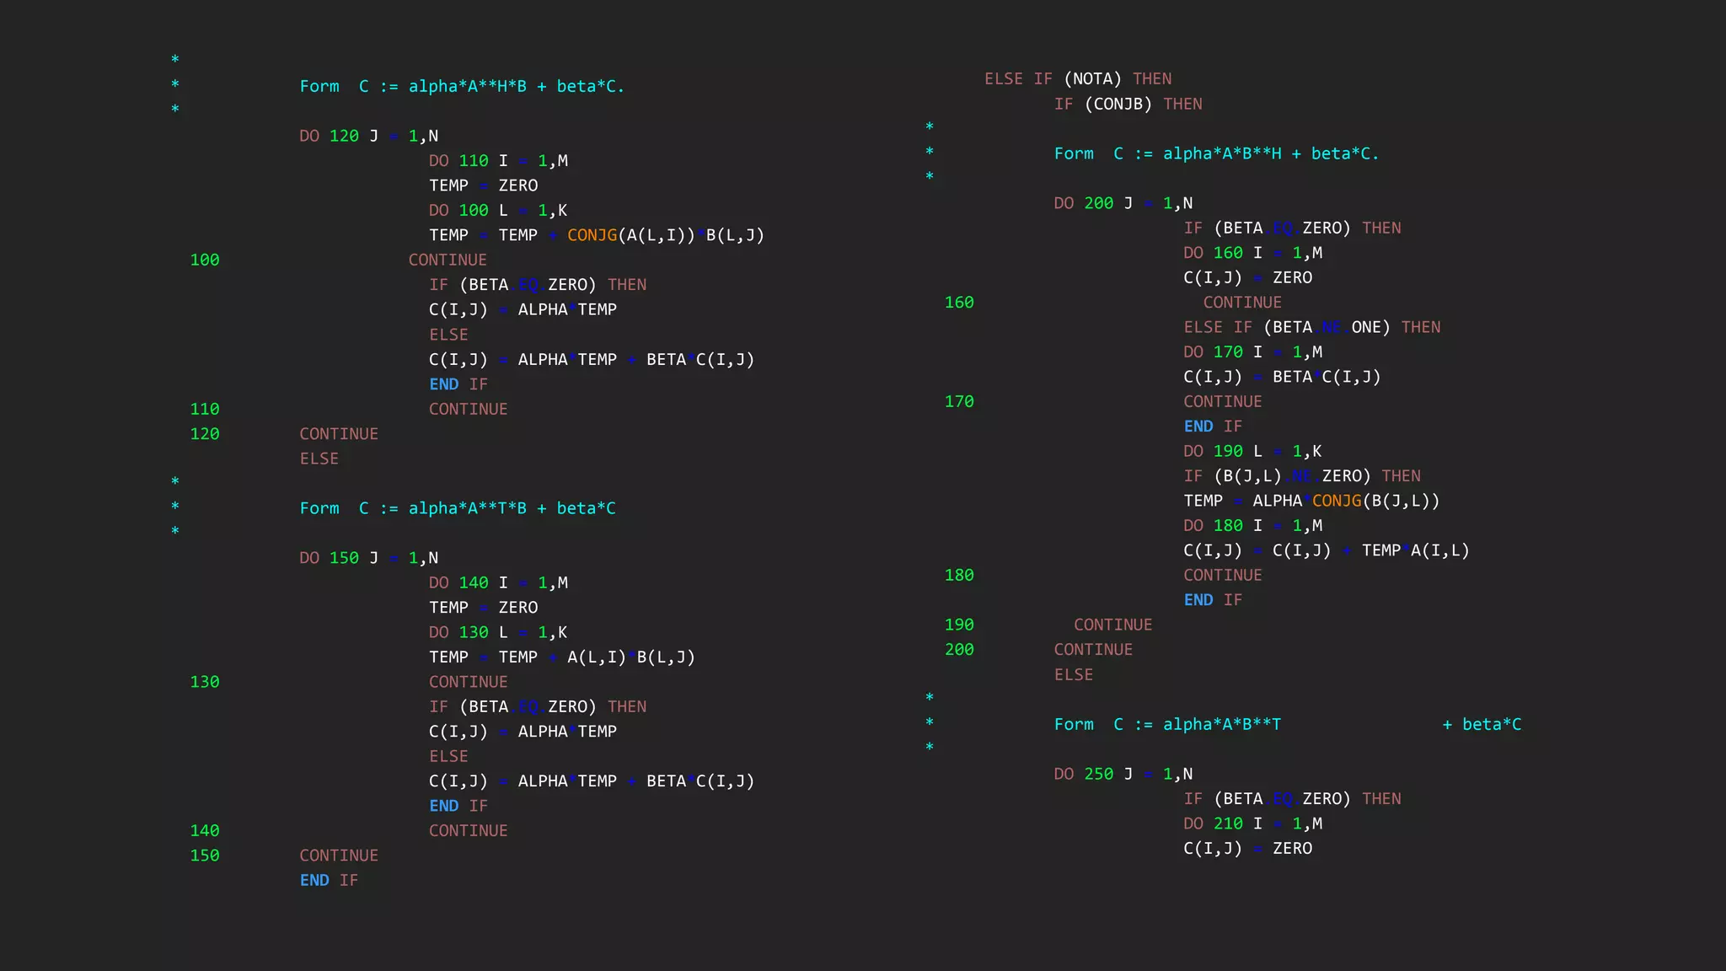Click the 'DO 120 J = 1,N' statement

click(368, 136)
